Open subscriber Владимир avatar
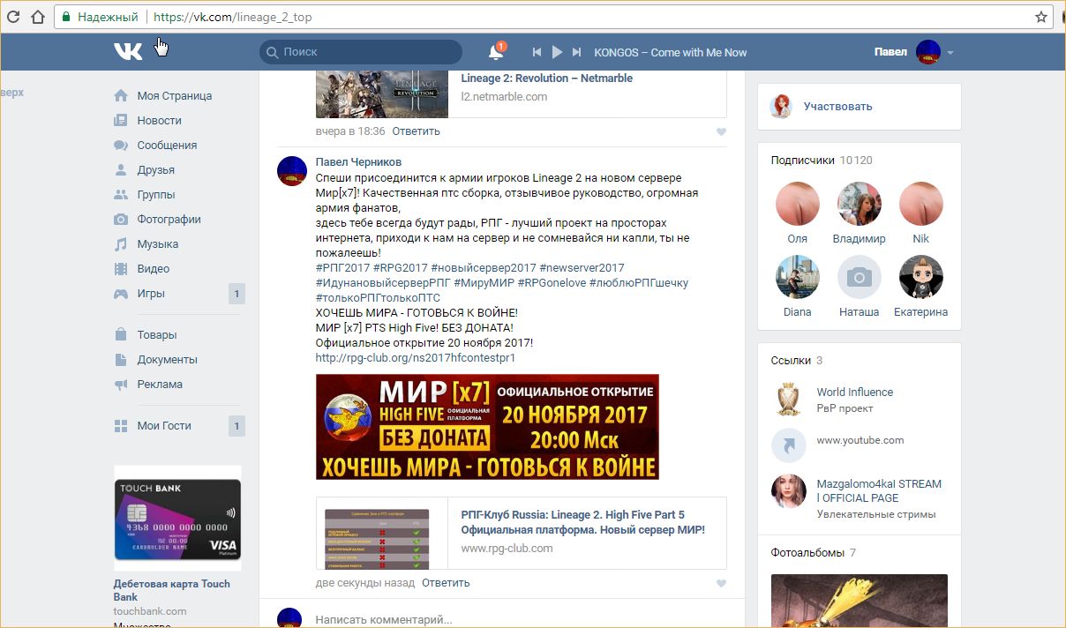The image size is (1066, 628). coord(859,205)
